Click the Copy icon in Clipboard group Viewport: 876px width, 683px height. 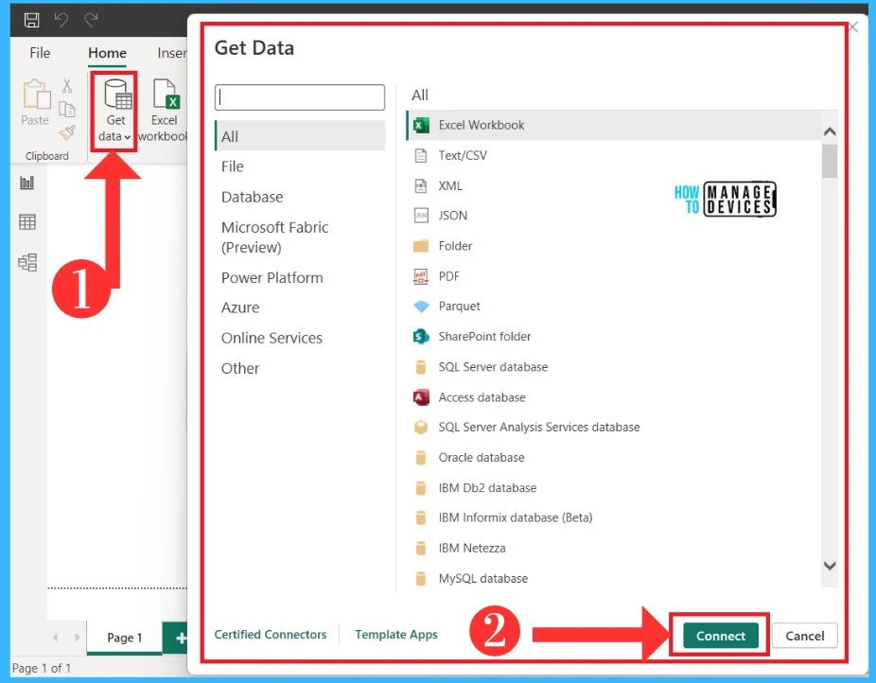(x=67, y=110)
